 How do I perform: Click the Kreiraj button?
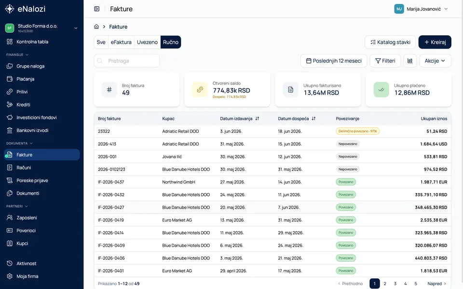tap(435, 42)
